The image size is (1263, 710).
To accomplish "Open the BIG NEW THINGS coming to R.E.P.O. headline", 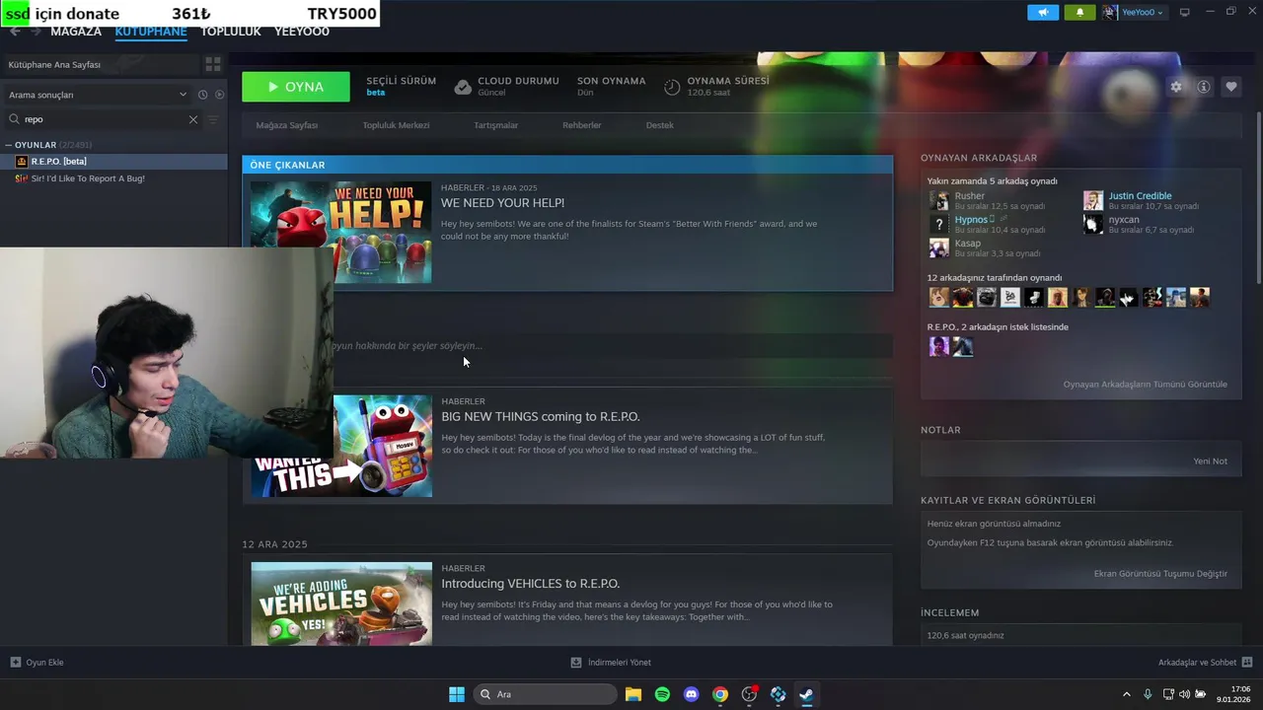I will (541, 417).
